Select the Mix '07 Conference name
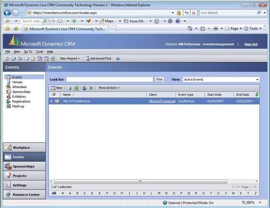The width and height of the screenshot is (270, 208). pos(76,101)
